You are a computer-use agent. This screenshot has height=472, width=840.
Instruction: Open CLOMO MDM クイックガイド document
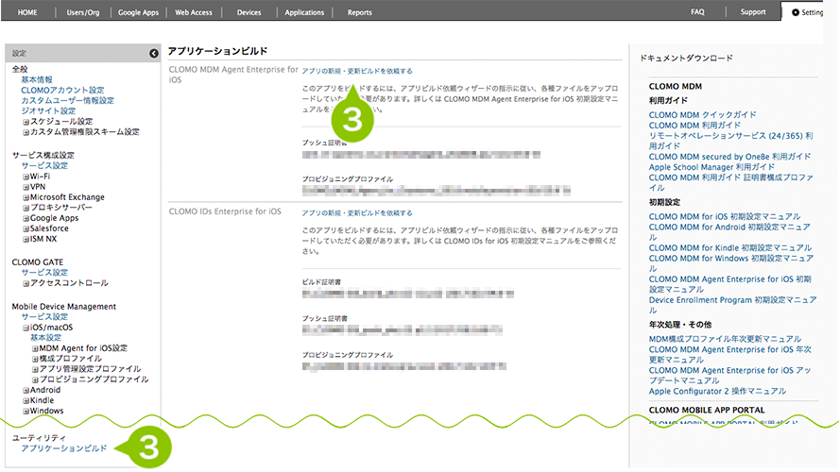pos(702,115)
